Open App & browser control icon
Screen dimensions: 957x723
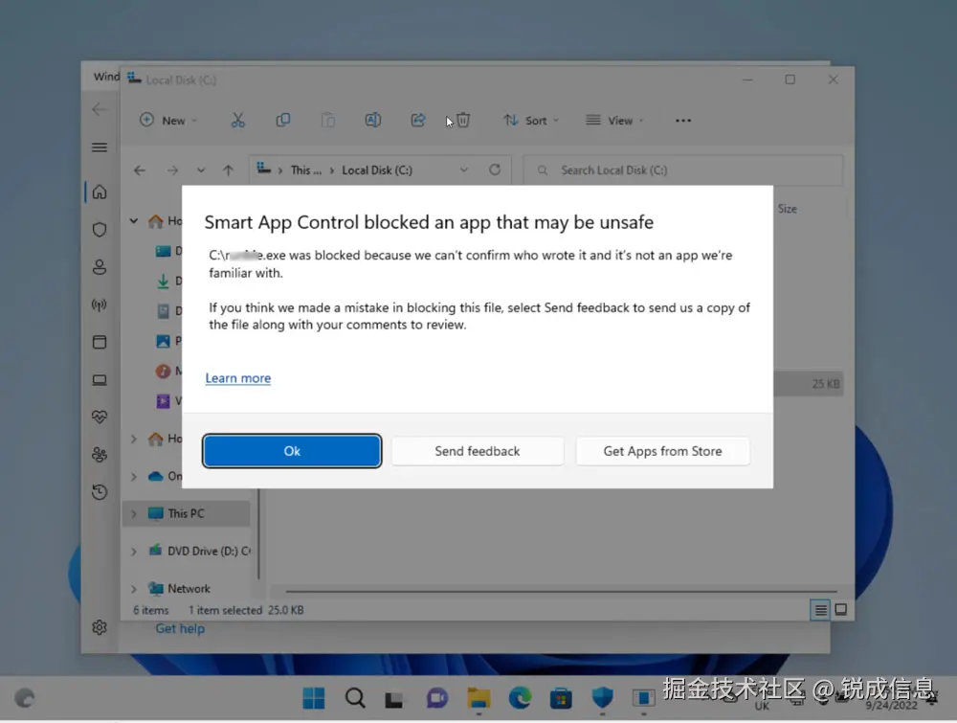coord(99,342)
